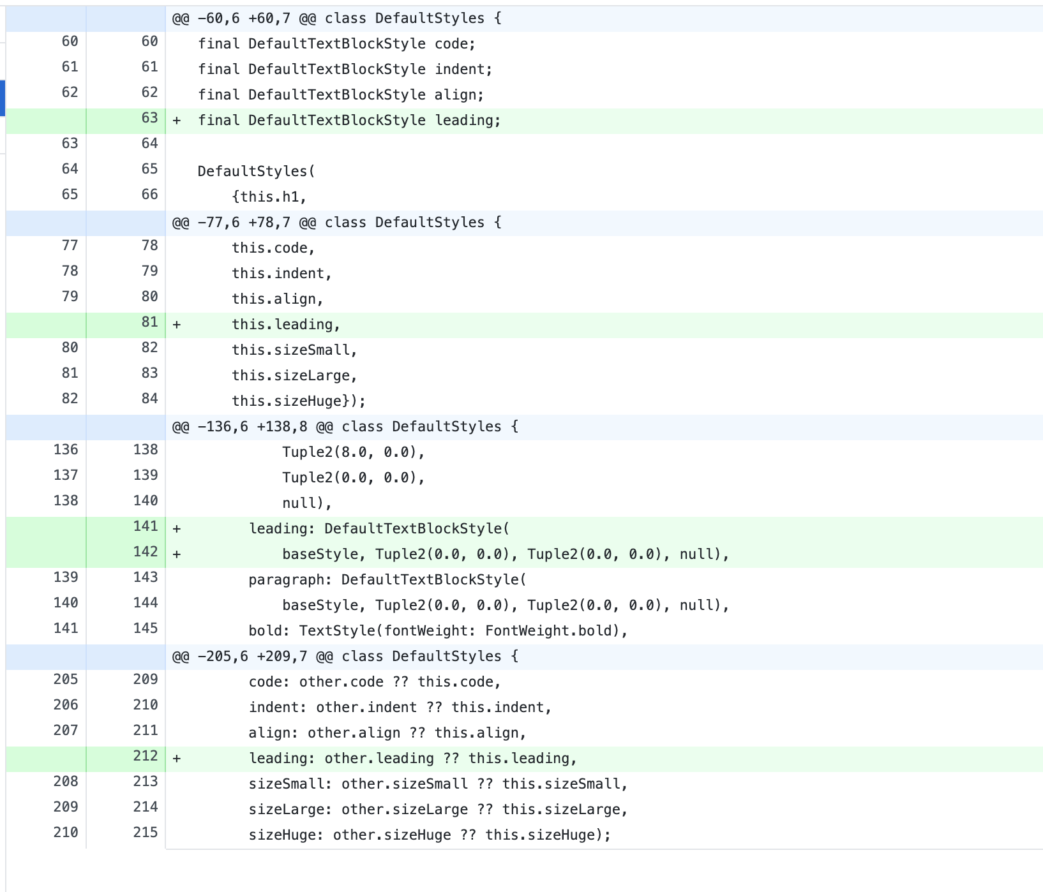
Task: Click line number 63 in the new file column
Action: tap(149, 119)
